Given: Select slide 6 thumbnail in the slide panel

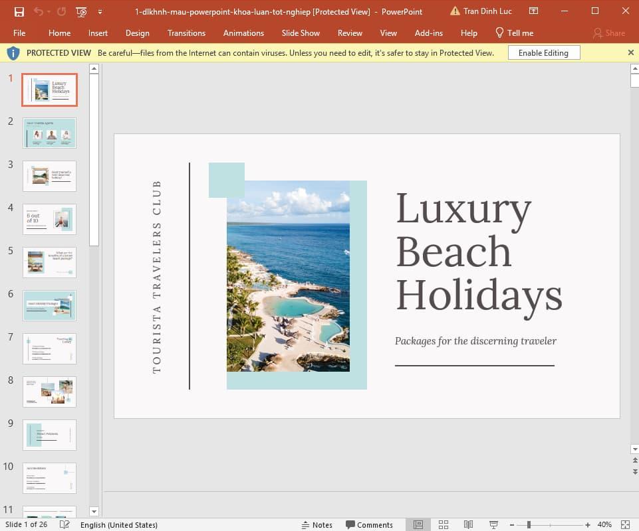Looking at the screenshot, I should (50, 305).
